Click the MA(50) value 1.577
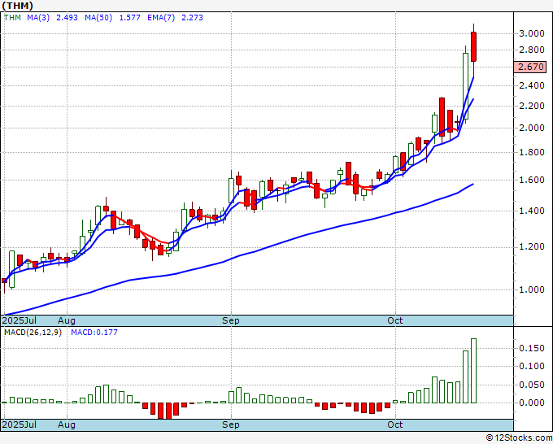 [130, 18]
